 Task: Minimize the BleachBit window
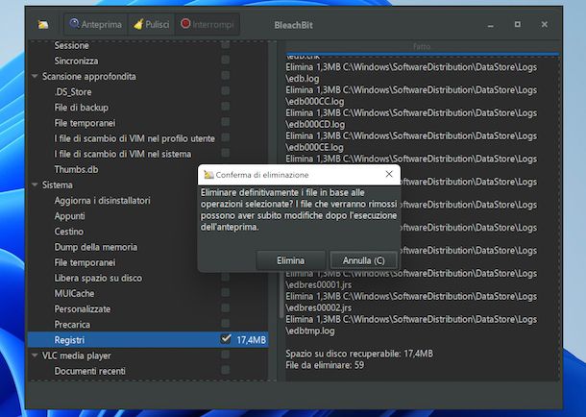pyautogui.click(x=491, y=25)
